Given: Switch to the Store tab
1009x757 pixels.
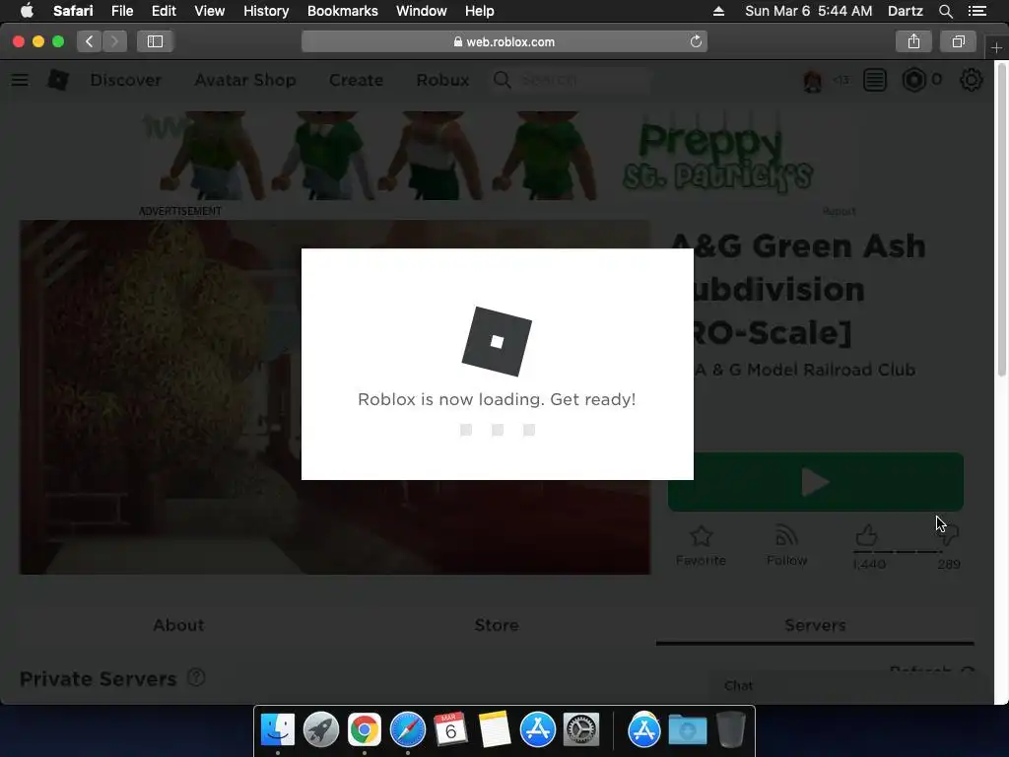Looking at the screenshot, I should coord(497,624).
